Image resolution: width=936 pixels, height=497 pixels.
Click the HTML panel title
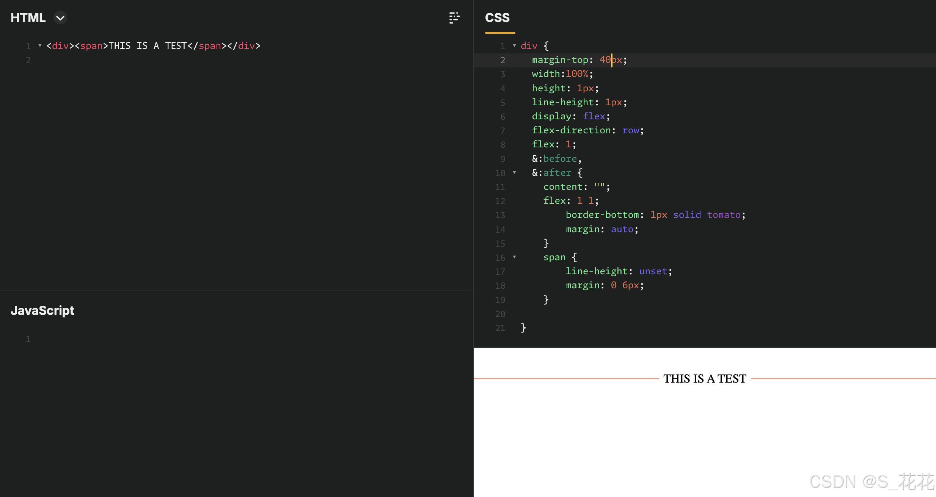[28, 18]
